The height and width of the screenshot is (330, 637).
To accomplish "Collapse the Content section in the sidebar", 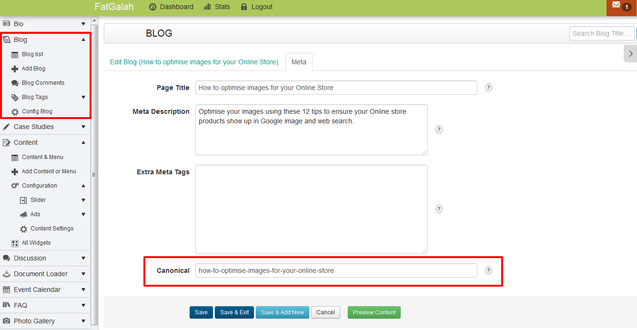I will click(x=83, y=142).
